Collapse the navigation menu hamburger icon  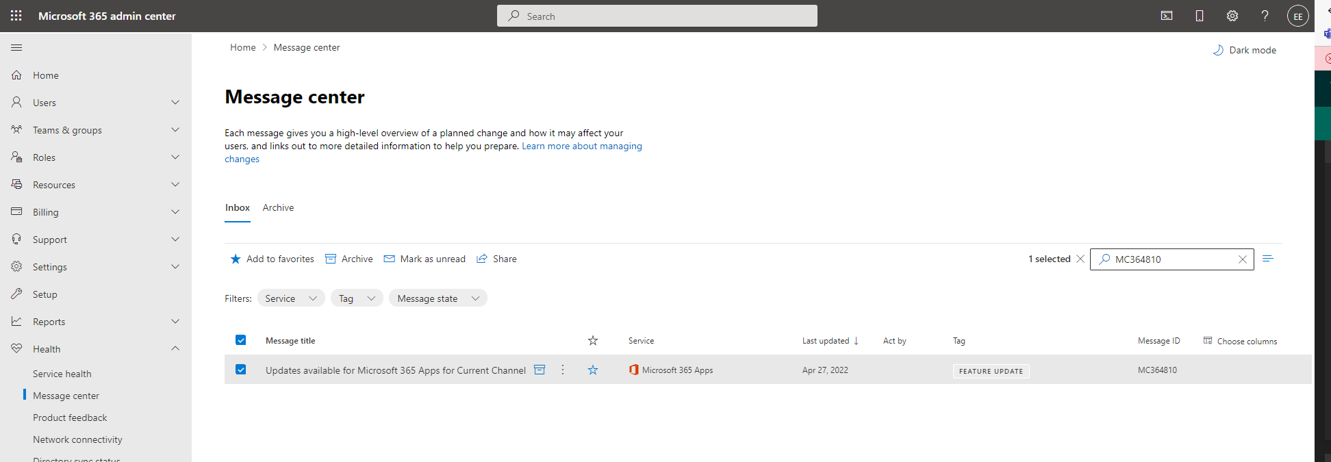point(16,48)
